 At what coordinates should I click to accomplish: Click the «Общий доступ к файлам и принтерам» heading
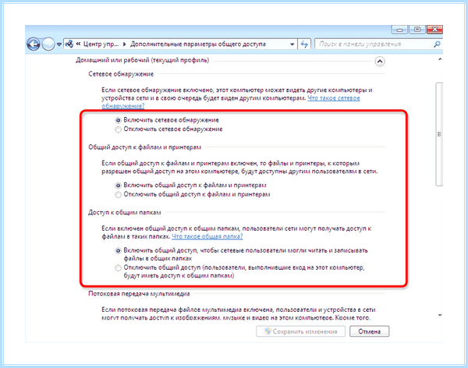[145, 147]
